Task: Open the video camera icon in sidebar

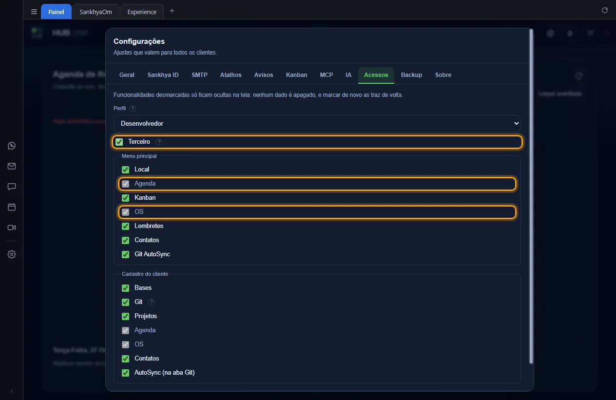Action: pyautogui.click(x=12, y=228)
